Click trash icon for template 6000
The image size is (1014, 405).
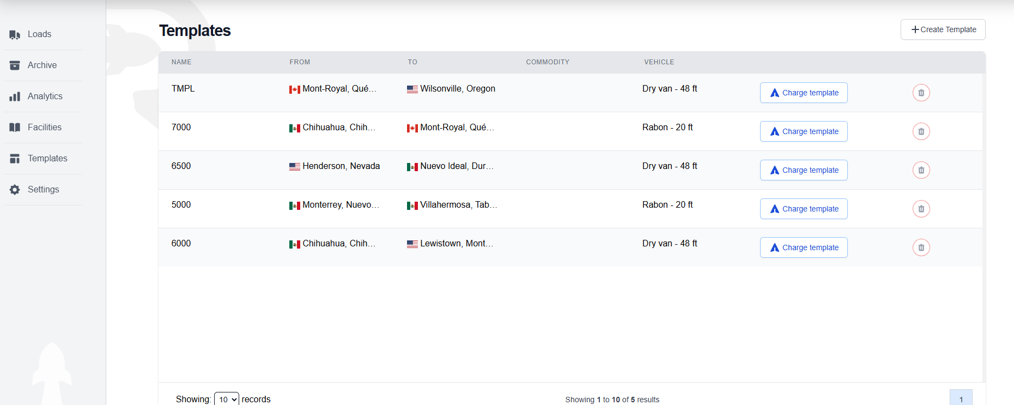921,247
